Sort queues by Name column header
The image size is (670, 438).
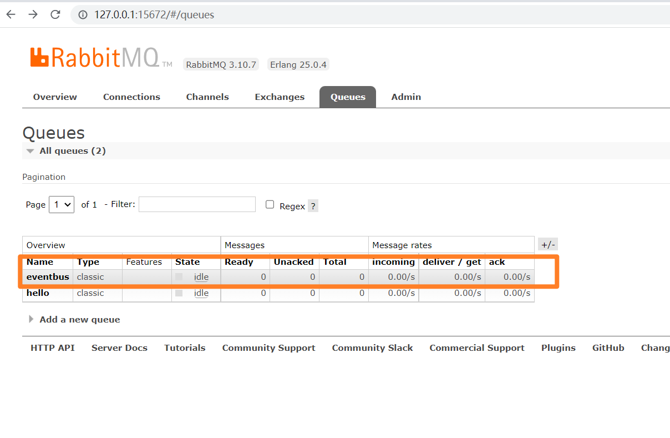[40, 262]
